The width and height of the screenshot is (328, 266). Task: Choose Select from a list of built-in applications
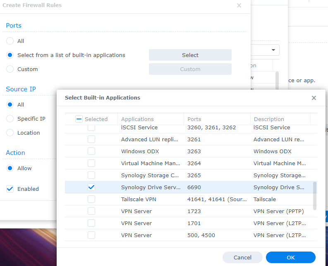tap(10, 55)
